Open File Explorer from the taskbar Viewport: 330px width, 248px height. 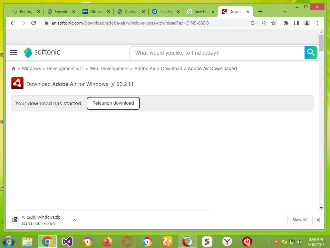tap(27, 242)
